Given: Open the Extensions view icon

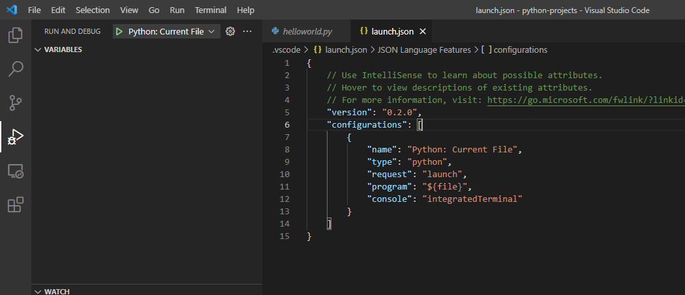Looking at the screenshot, I should (15, 205).
